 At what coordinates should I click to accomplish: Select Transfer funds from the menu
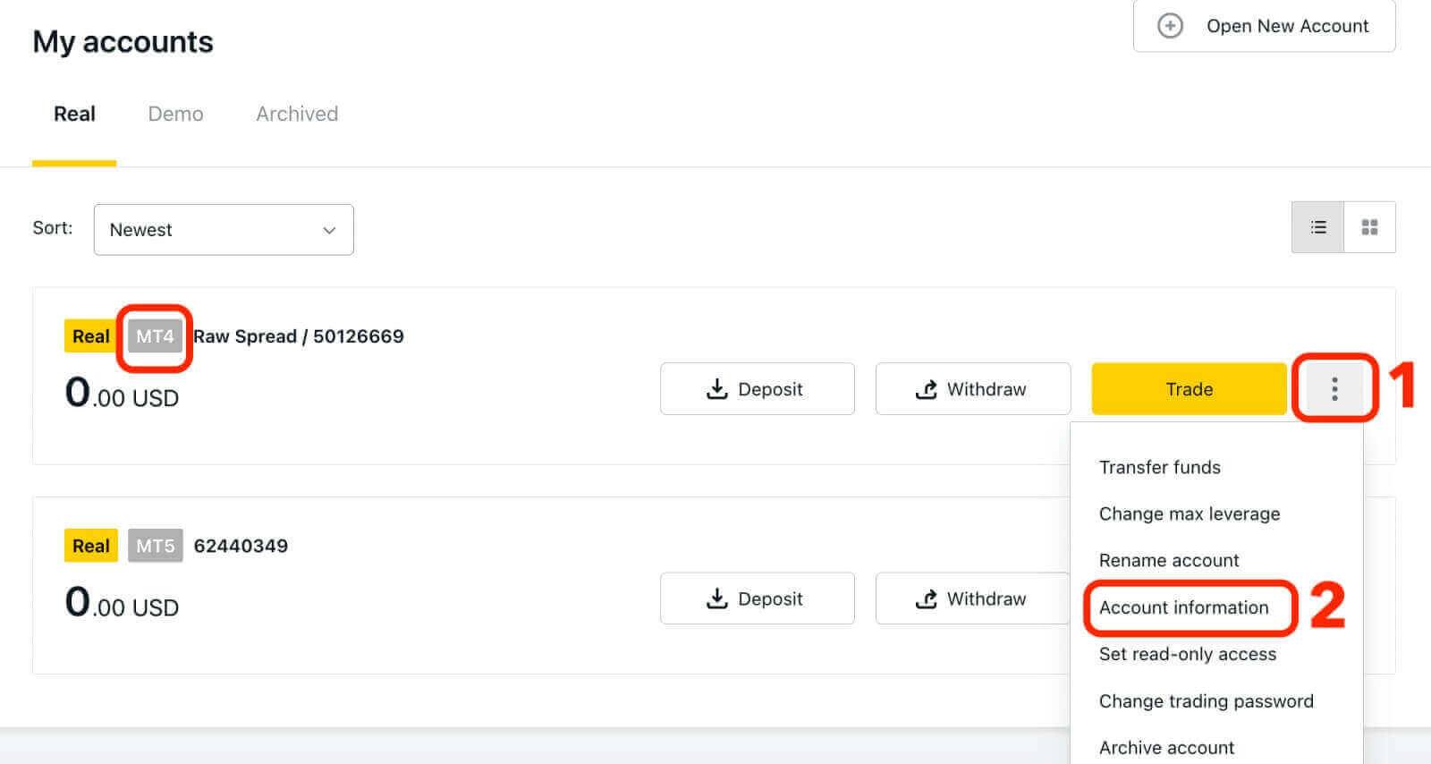[x=1159, y=466]
